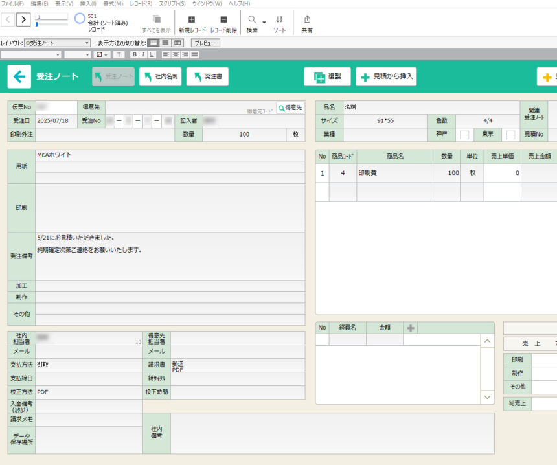Switch to table view
The height and width of the screenshot is (465, 557).
177,43
